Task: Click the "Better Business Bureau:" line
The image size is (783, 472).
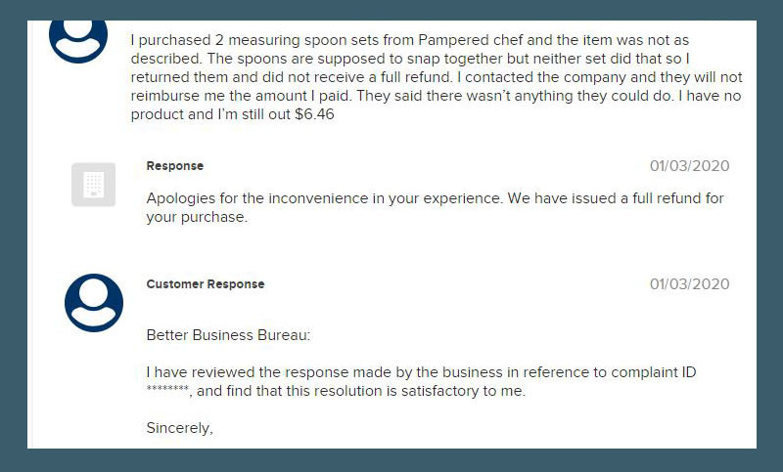Action: point(228,335)
